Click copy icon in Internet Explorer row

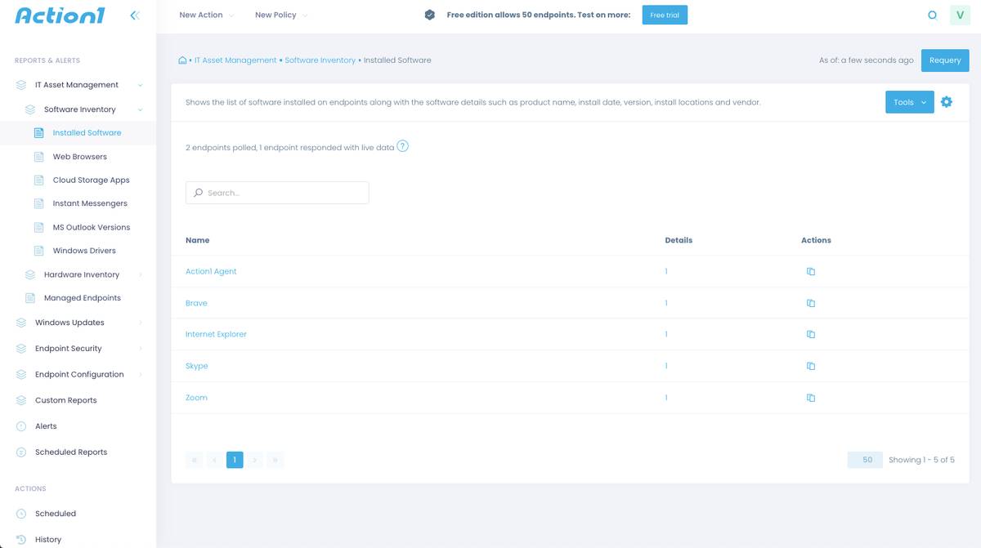click(811, 334)
